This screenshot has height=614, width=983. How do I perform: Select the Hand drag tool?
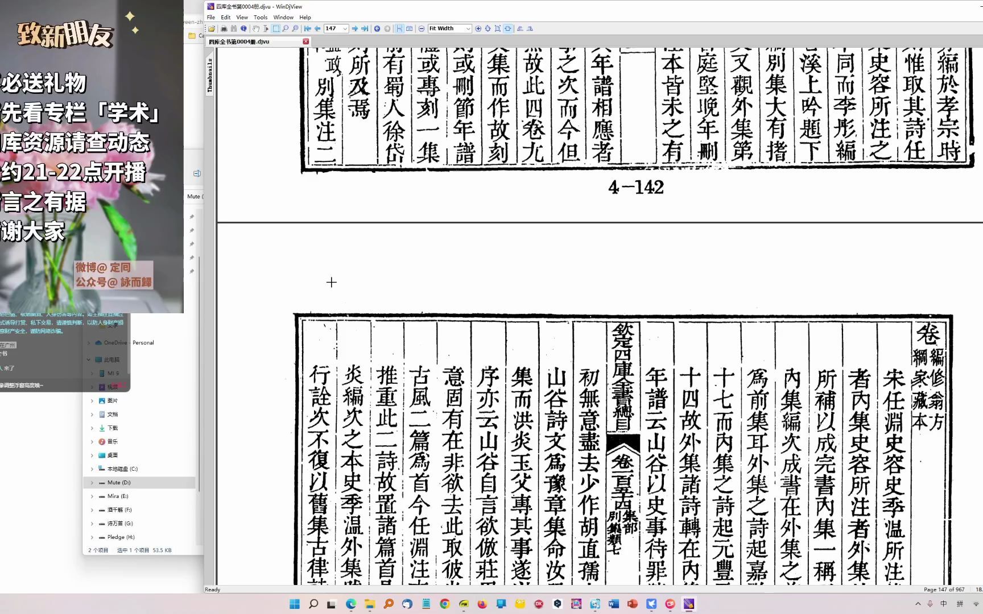(256, 28)
